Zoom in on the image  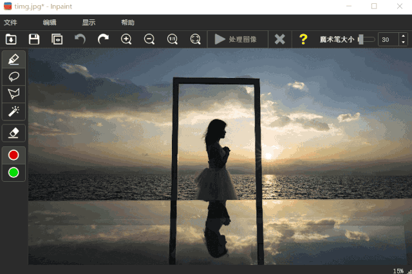pos(126,39)
